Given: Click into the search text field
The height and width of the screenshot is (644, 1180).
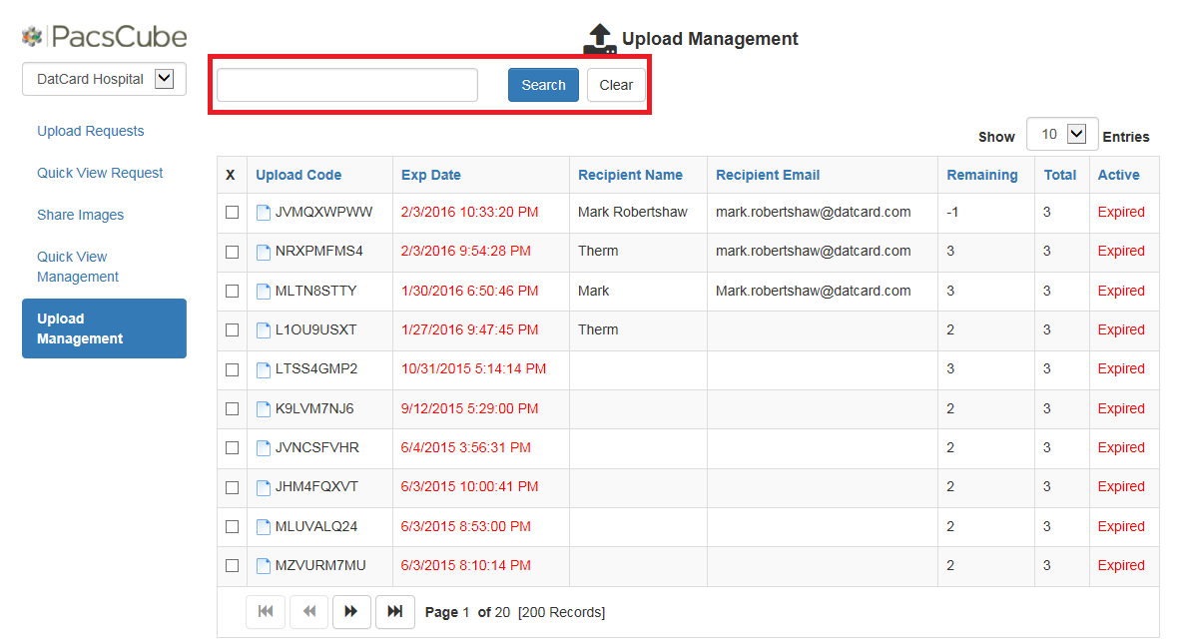Looking at the screenshot, I should pyautogui.click(x=347, y=85).
